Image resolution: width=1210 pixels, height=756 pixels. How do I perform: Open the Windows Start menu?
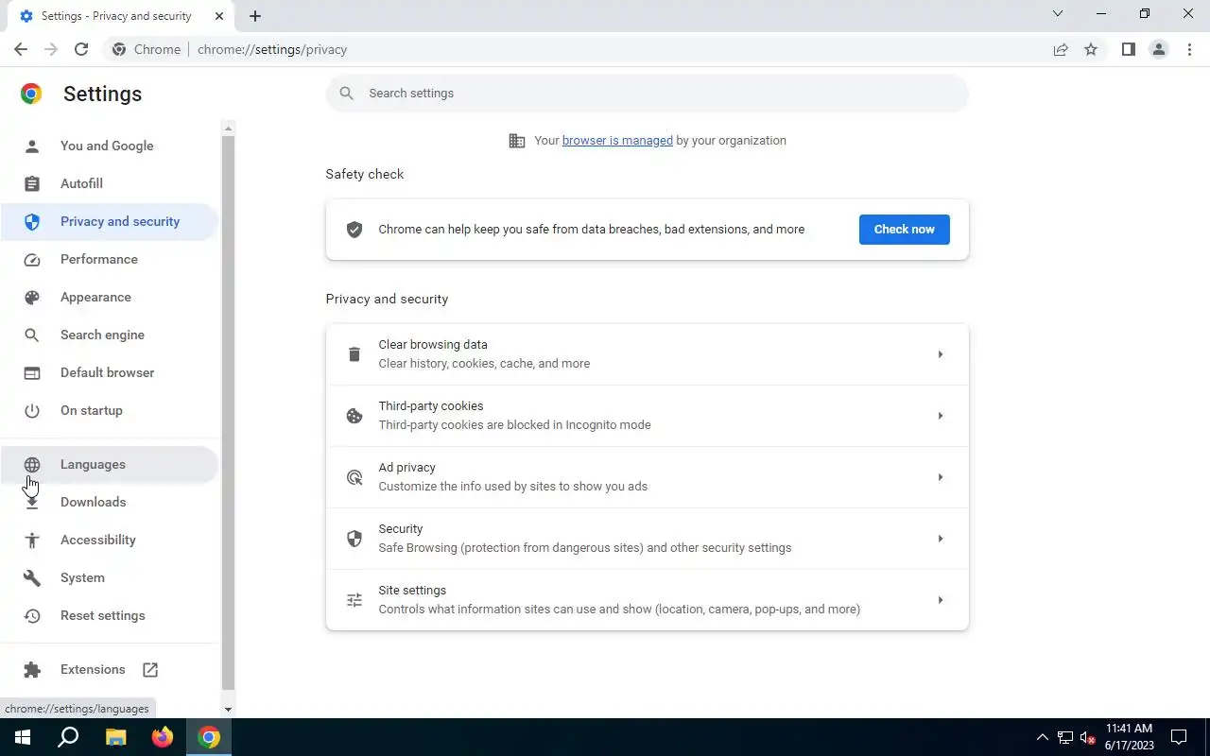click(23, 737)
